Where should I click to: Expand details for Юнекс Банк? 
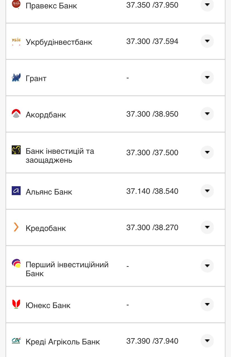click(x=207, y=304)
